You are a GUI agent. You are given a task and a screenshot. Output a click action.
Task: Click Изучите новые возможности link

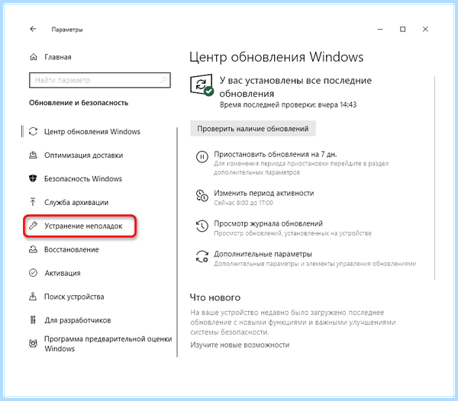click(x=240, y=345)
